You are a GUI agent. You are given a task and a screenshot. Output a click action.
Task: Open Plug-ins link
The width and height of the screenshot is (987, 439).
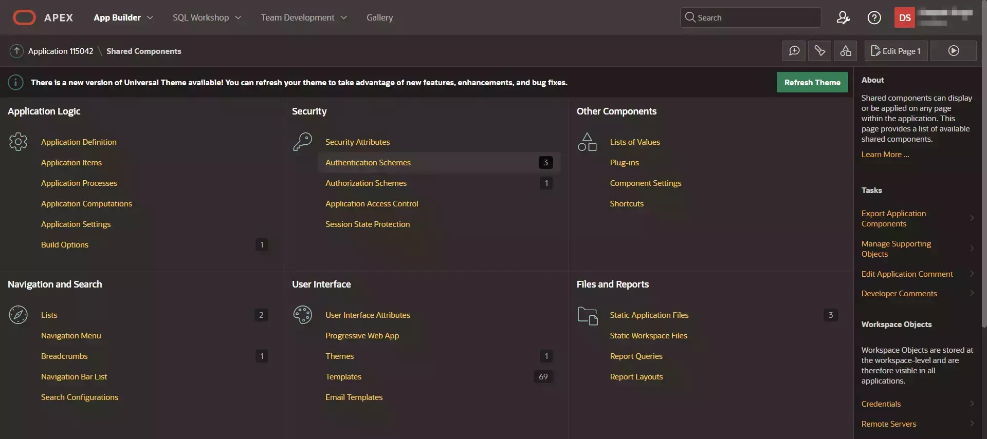[x=624, y=162]
